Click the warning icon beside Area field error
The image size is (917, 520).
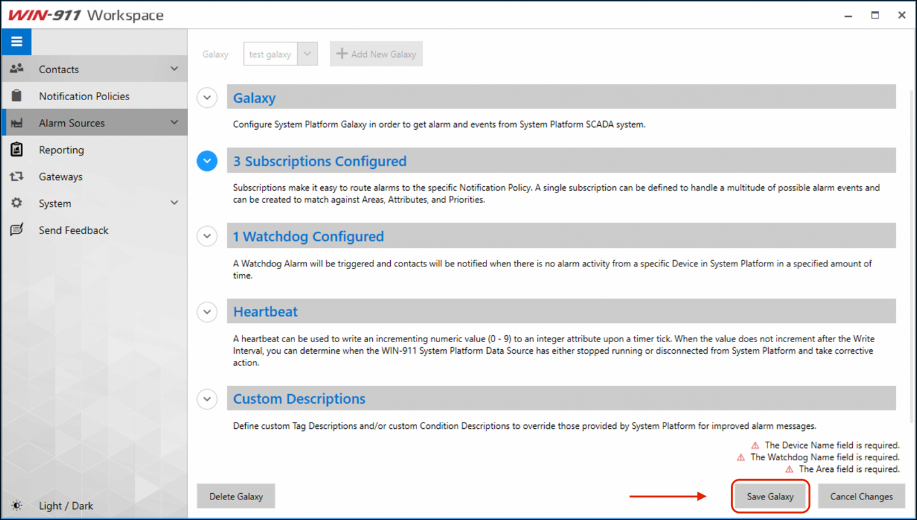pyautogui.click(x=789, y=469)
